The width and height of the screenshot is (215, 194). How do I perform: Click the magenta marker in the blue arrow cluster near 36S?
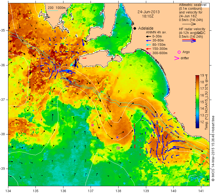(x=58, y=71)
